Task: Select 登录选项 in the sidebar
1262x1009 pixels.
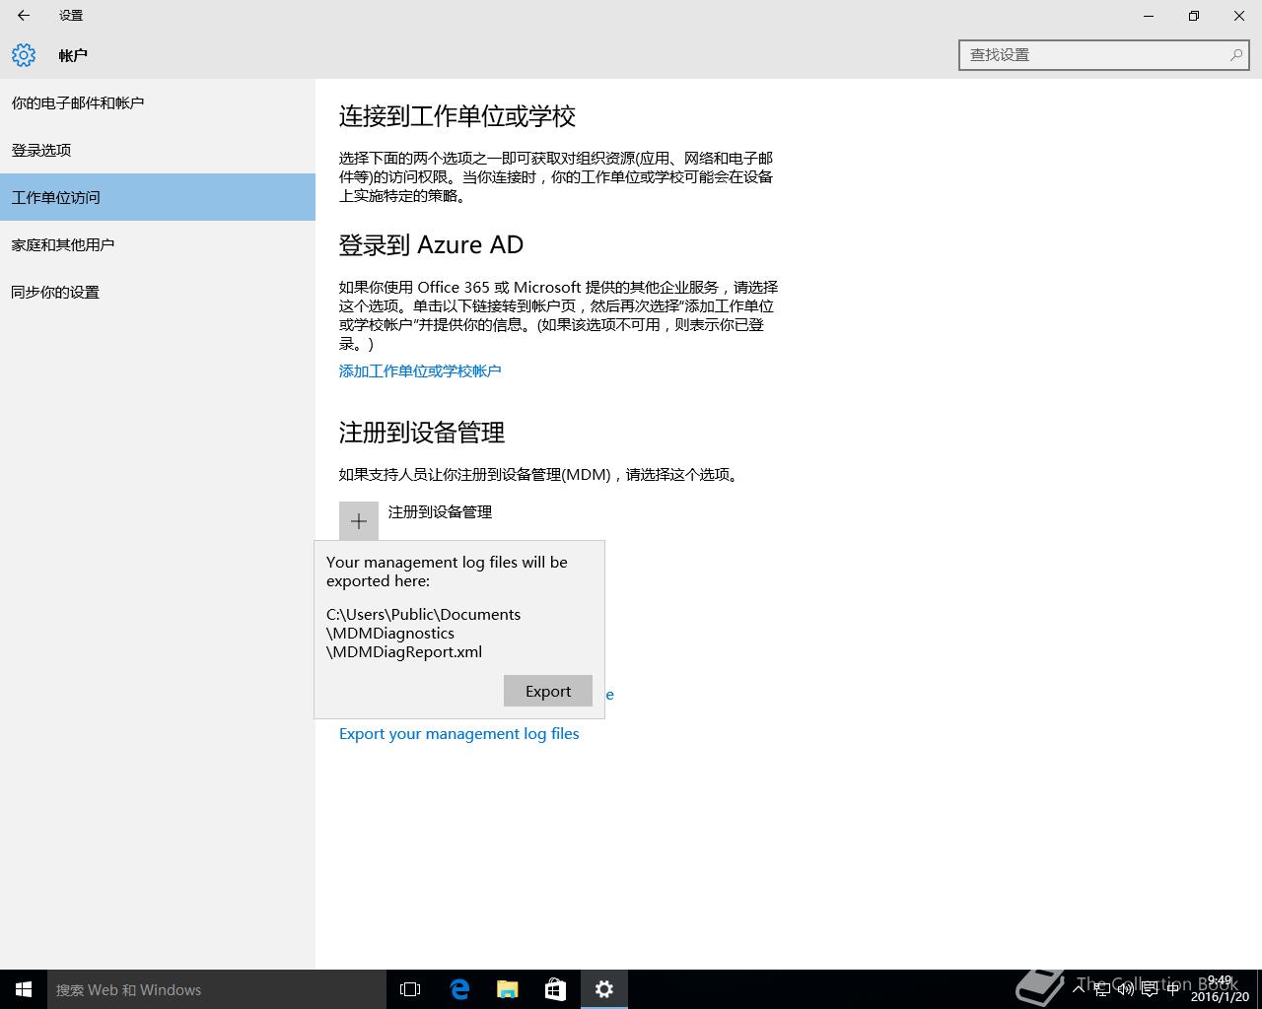Action: point(158,150)
